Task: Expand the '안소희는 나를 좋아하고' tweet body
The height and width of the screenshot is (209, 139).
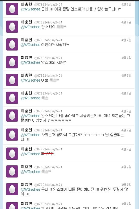Action: tap(75, 118)
